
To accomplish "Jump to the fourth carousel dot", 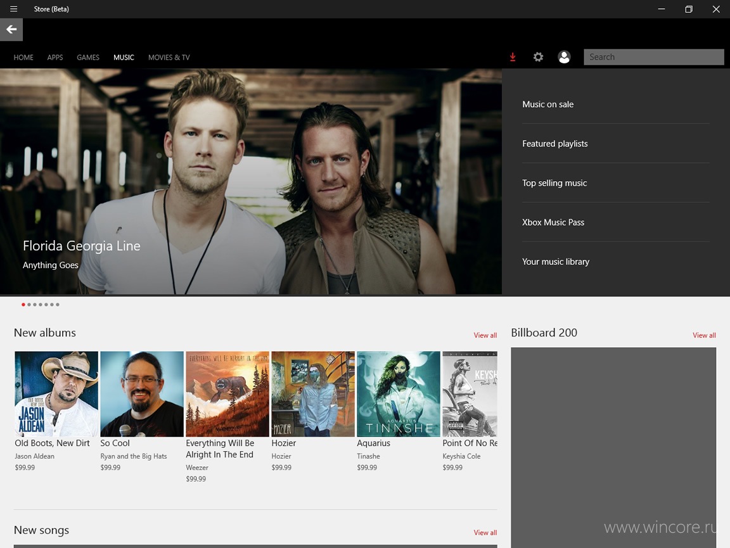I will pyautogui.click(x=41, y=305).
